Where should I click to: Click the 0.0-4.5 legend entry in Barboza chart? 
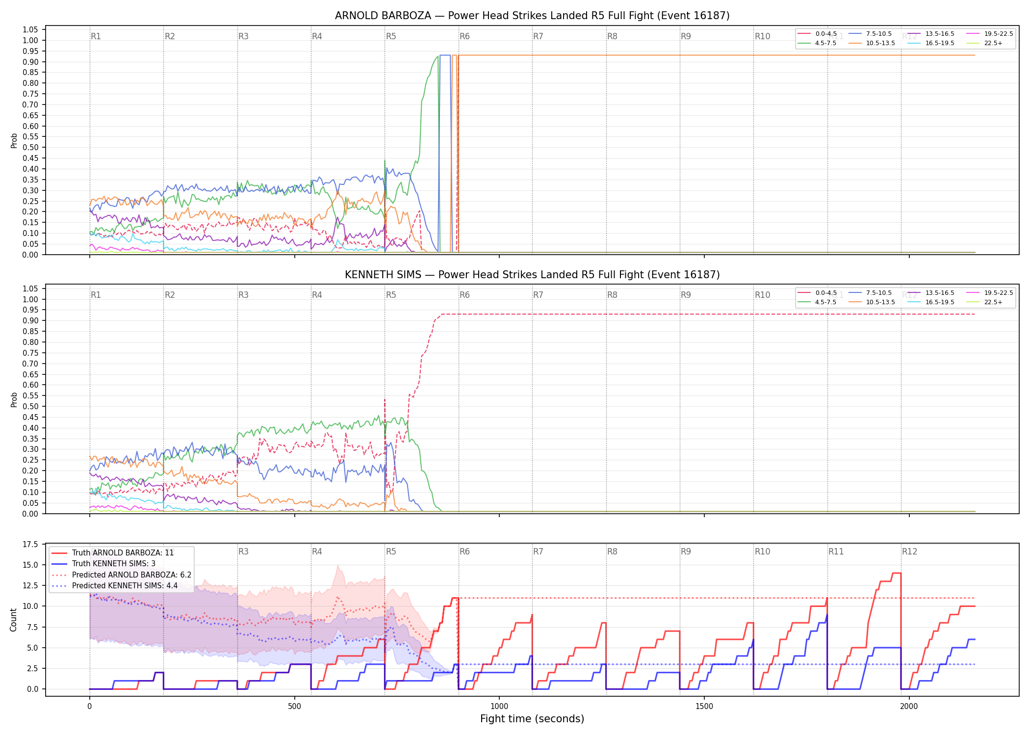coord(818,34)
